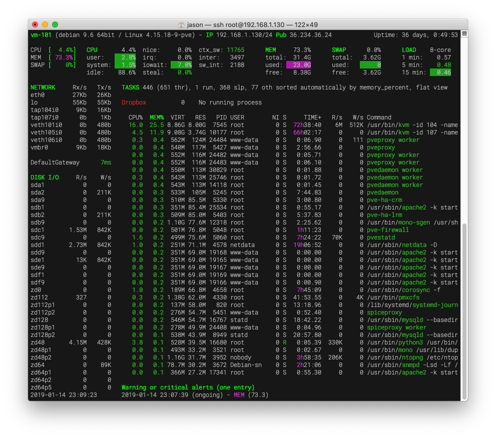Click the '/usr/bin/pmxcfs' command

[393, 297]
